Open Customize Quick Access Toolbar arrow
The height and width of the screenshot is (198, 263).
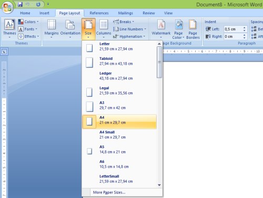pyautogui.click(x=48, y=4)
